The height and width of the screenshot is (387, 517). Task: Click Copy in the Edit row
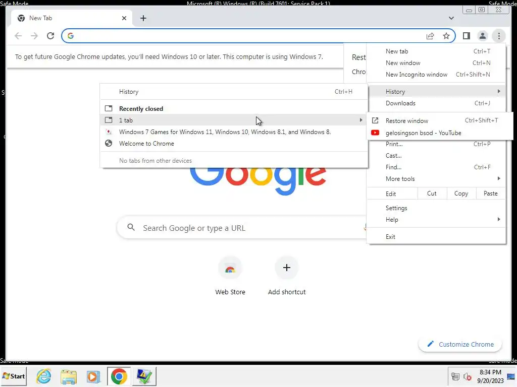461,193
